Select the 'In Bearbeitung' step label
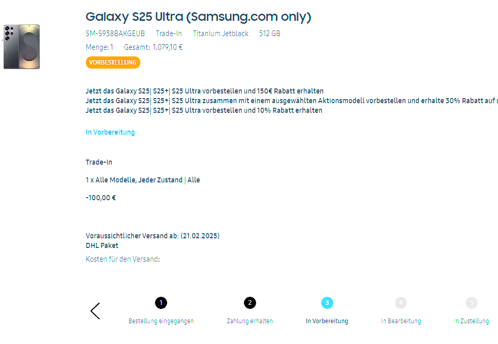 click(401, 321)
